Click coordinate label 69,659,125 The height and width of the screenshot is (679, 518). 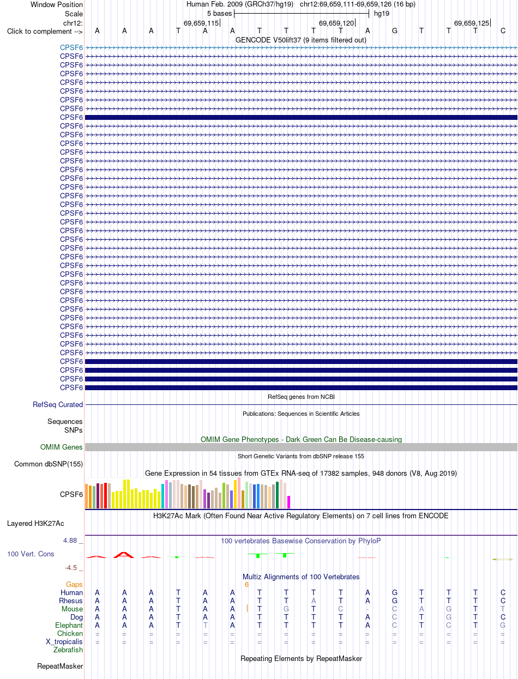(472, 23)
